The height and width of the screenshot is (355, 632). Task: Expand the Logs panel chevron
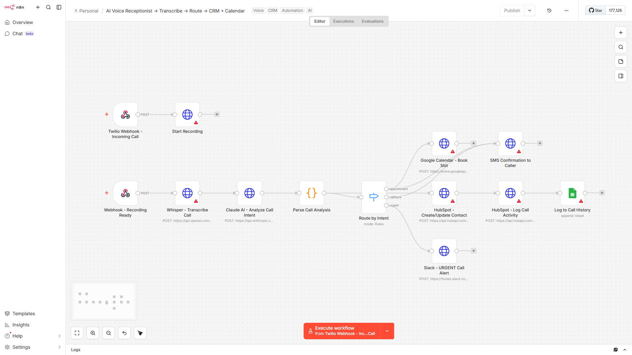[624, 350]
